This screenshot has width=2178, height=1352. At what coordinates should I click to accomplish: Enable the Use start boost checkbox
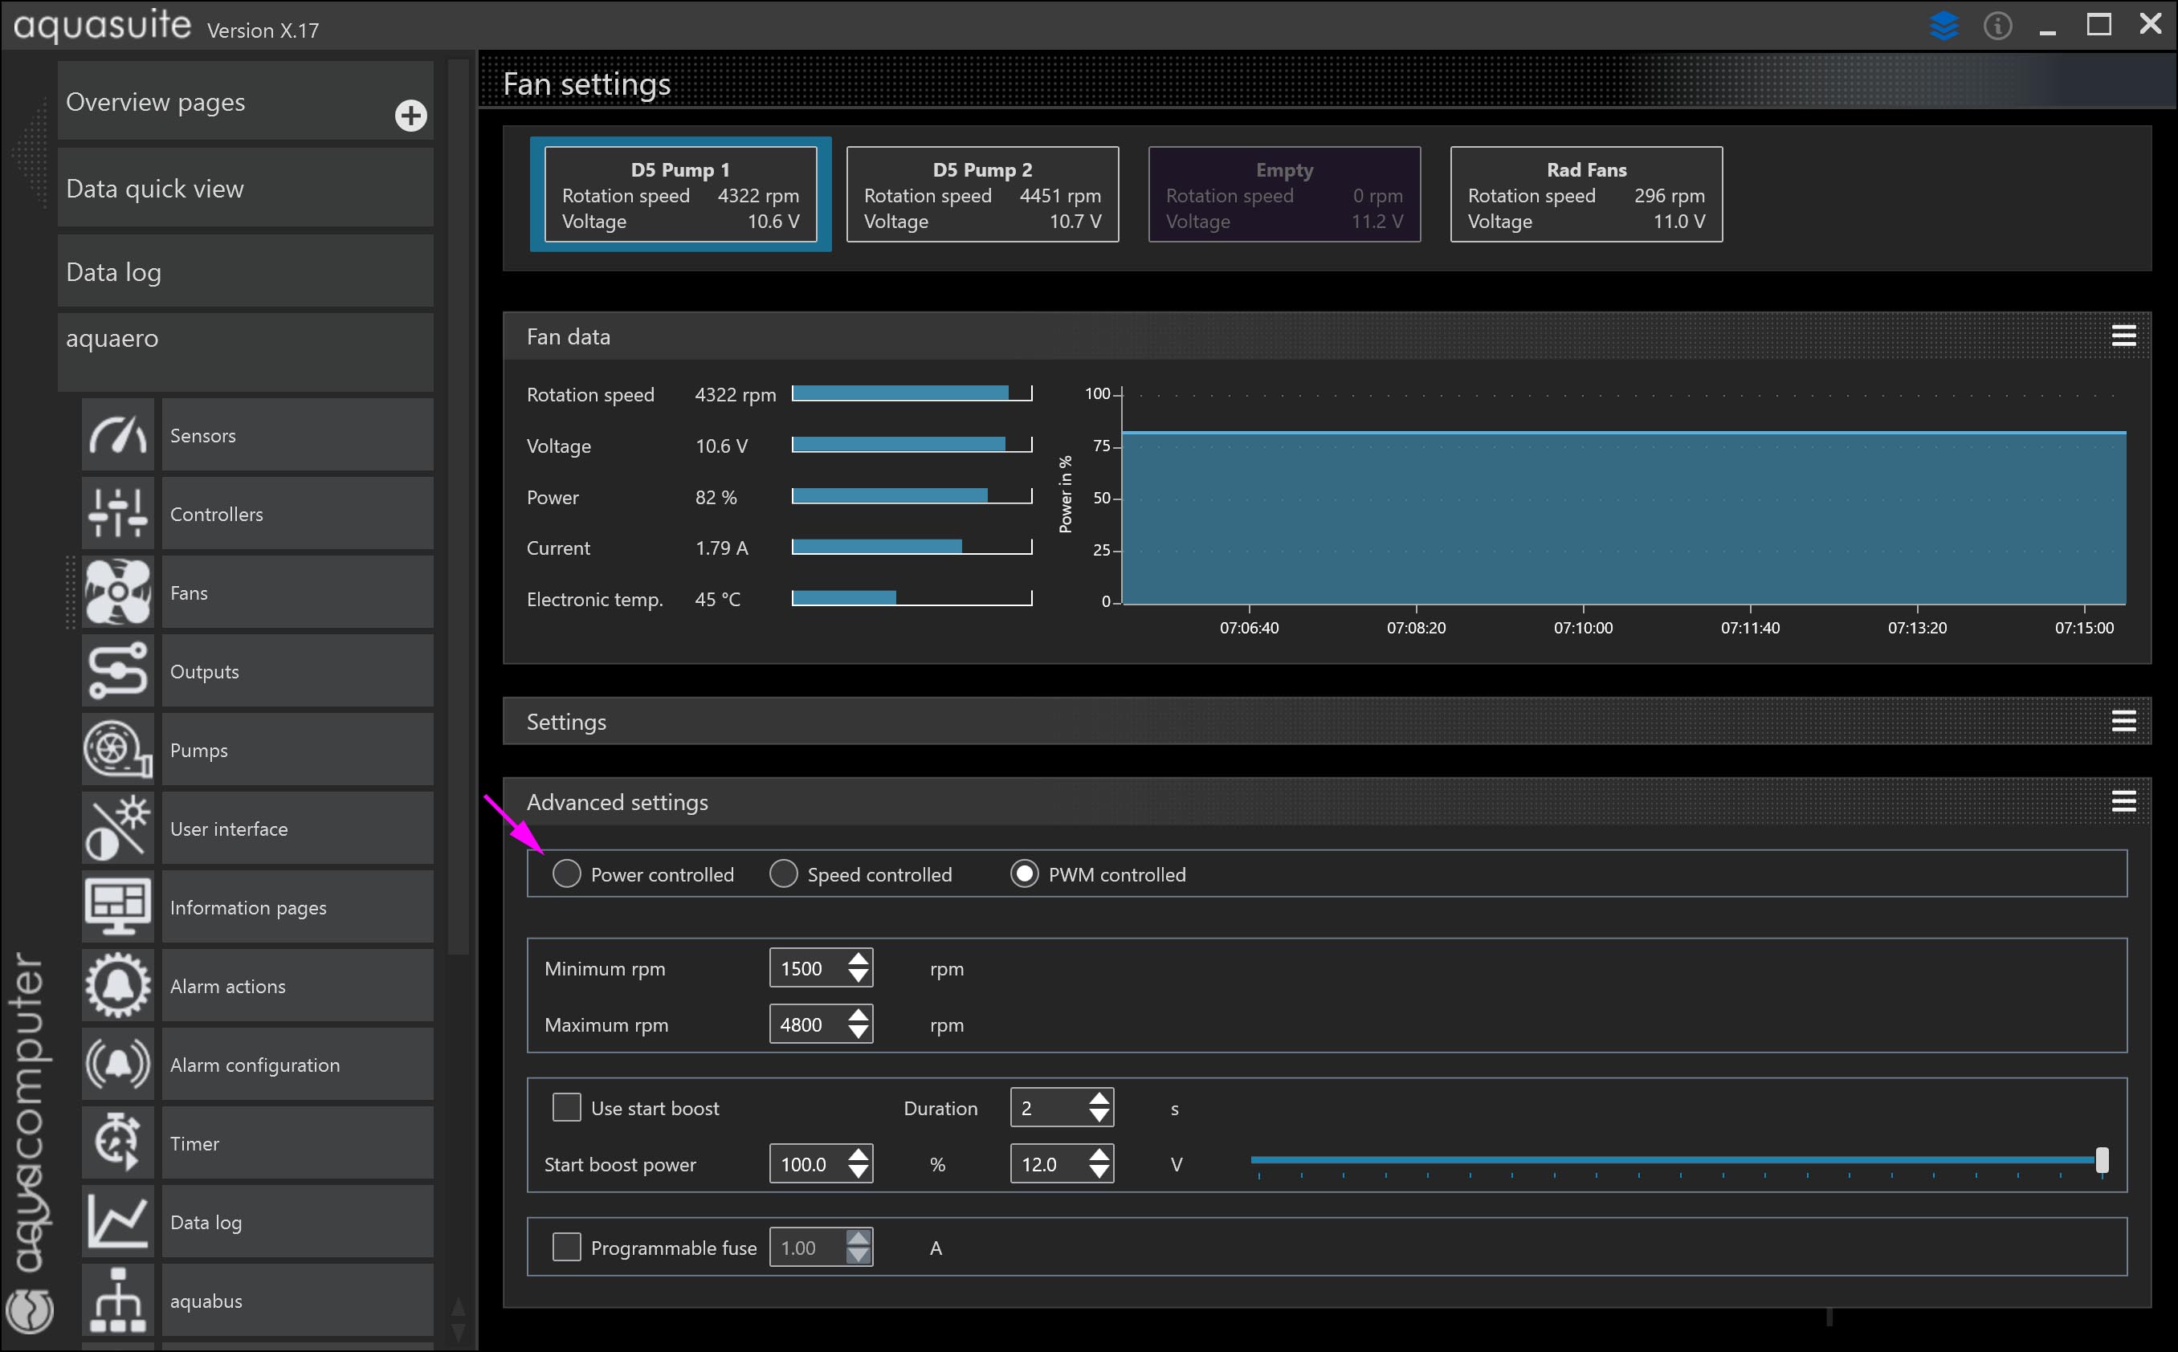point(566,1107)
